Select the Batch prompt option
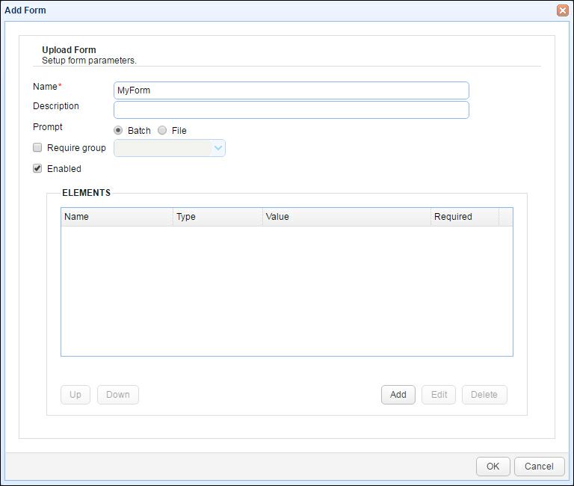 (118, 130)
